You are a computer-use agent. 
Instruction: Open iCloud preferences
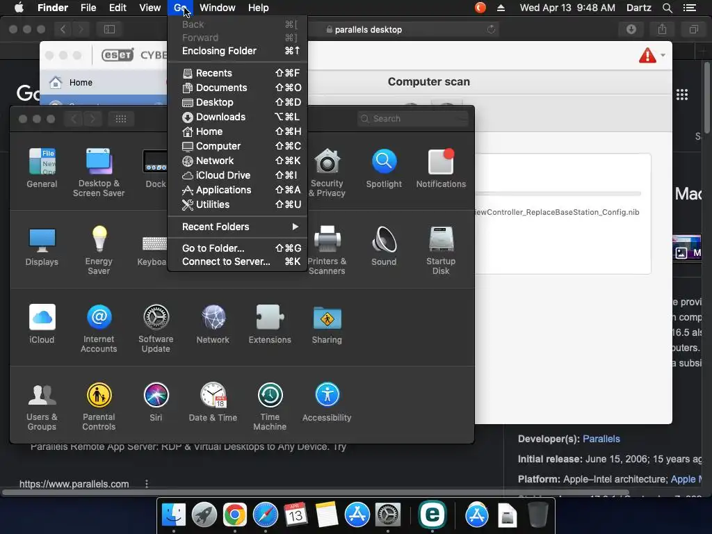coord(42,324)
